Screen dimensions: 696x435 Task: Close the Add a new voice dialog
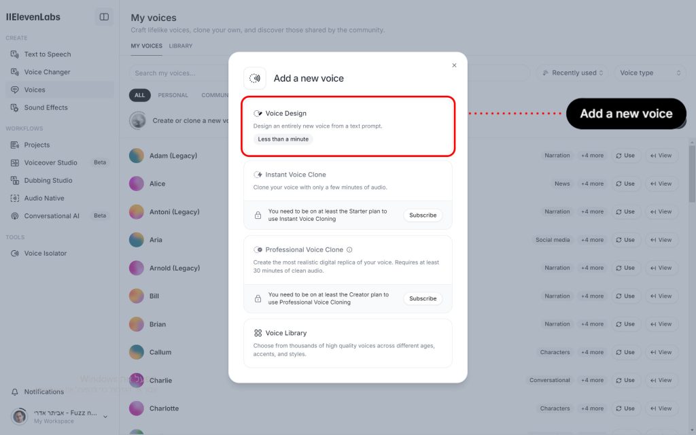tap(454, 65)
